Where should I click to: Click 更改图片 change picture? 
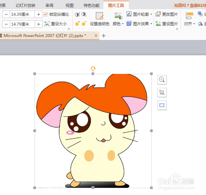pyautogui.click(x=167, y=14)
